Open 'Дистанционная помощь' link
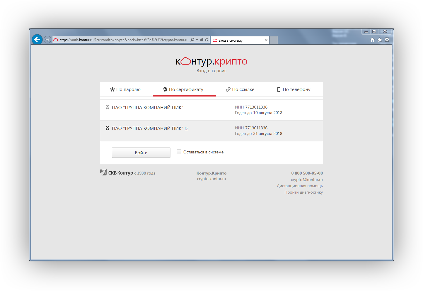The height and width of the screenshot is (291, 423). 300,186
